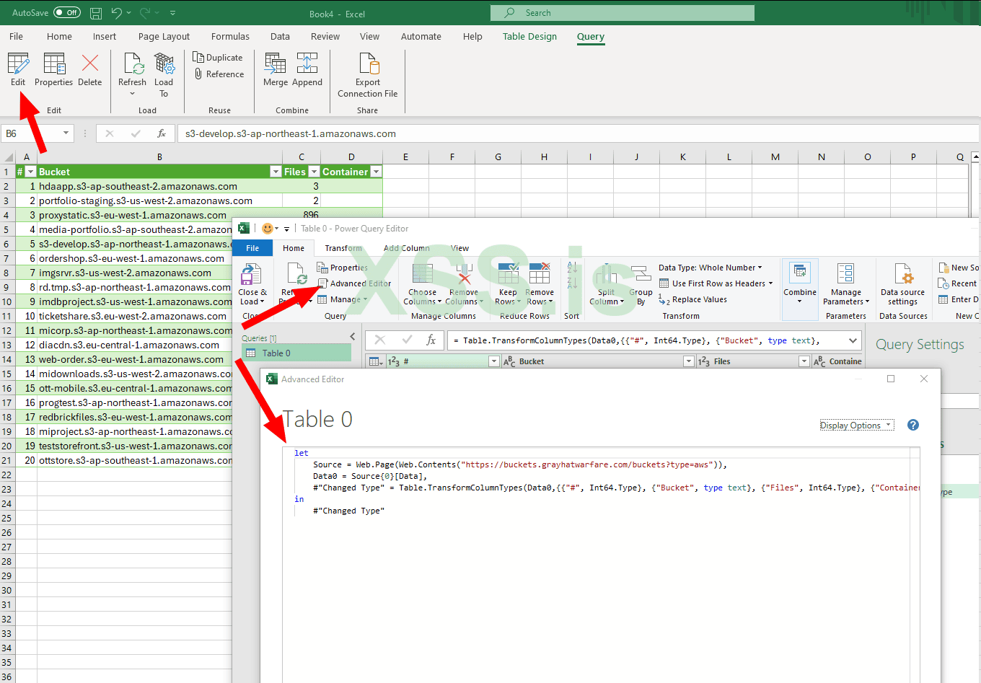Open the Bucket column filter arrow

click(x=275, y=171)
